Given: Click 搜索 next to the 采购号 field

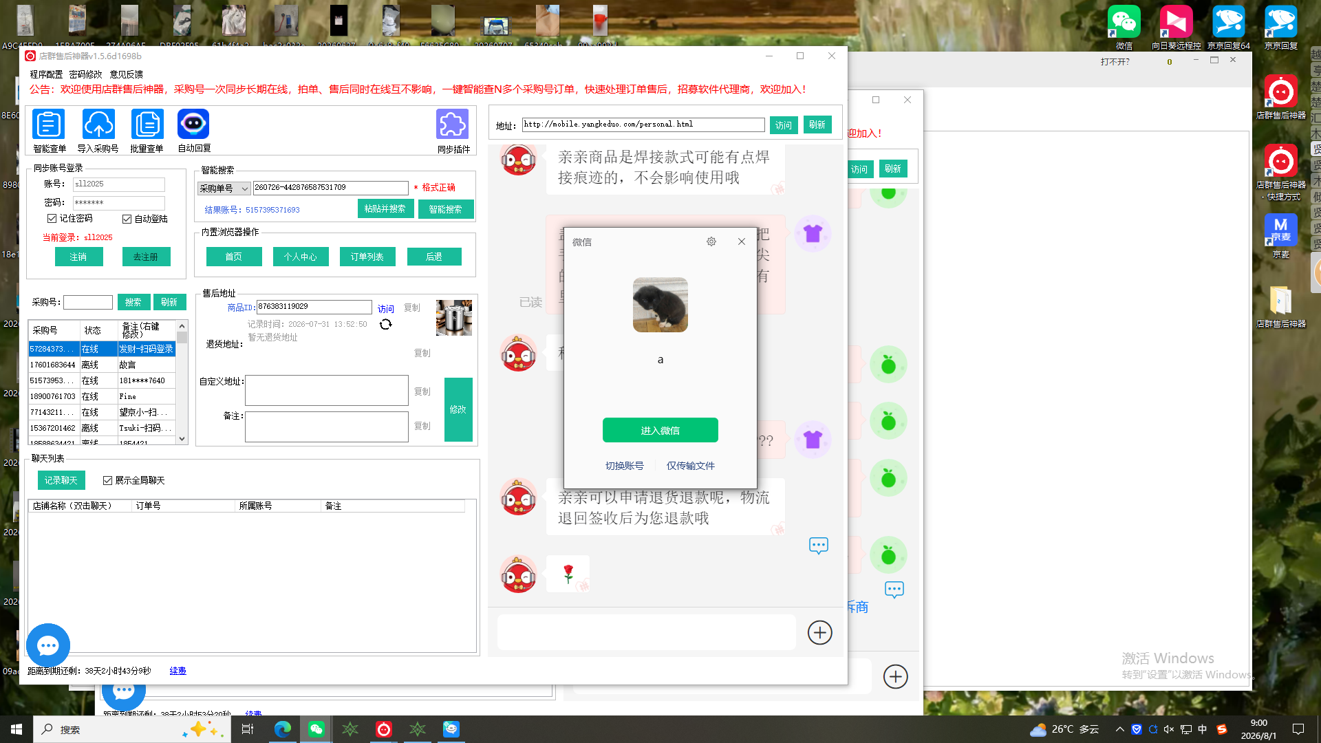Looking at the screenshot, I should pyautogui.click(x=133, y=302).
